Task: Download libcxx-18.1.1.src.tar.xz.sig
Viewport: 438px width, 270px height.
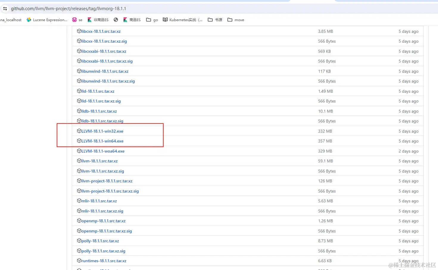Action: pyautogui.click(x=104, y=41)
